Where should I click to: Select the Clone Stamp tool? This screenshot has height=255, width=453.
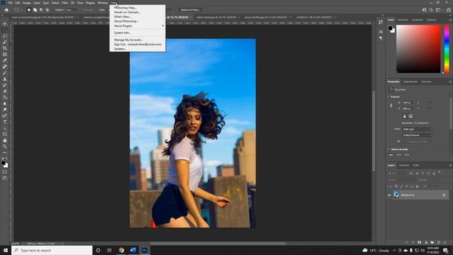pos(5,79)
